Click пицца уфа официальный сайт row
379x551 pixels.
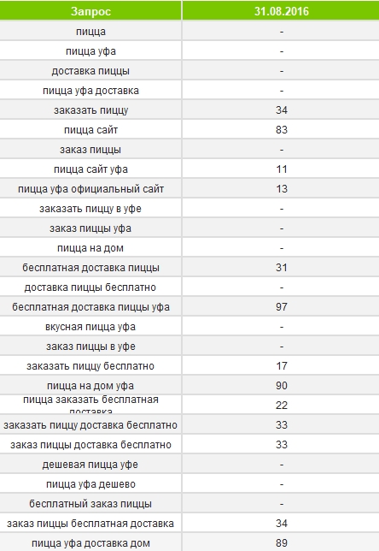coord(189,189)
